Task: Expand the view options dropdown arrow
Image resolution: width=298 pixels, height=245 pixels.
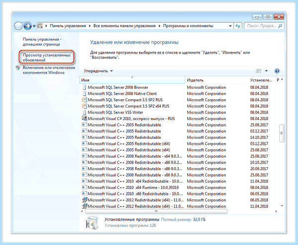Action: (x=266, y=71)
